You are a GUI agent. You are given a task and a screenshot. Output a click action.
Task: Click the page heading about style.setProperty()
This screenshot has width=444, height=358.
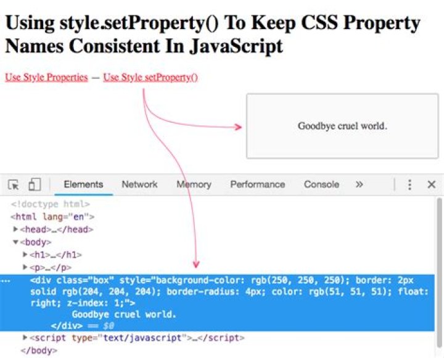[212, 34]
